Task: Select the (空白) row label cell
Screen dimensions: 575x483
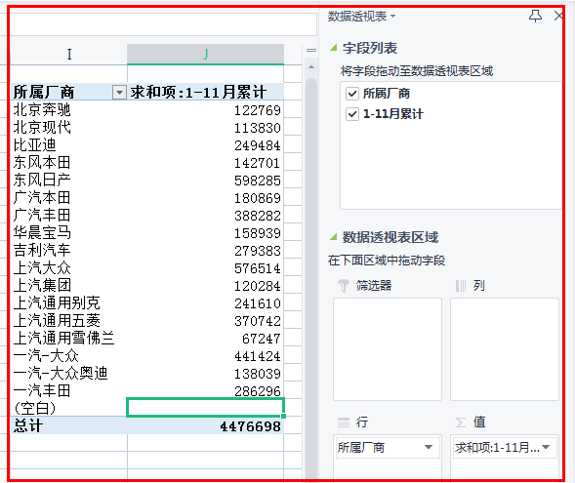Action: click(x=68, y=408)
